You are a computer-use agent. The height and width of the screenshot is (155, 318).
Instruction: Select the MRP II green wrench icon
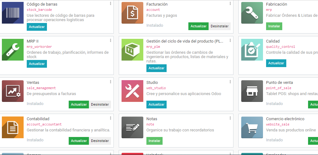point(13,50)
